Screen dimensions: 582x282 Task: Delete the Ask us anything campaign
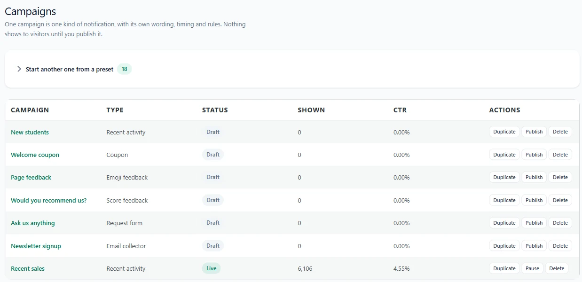[560, 223]
